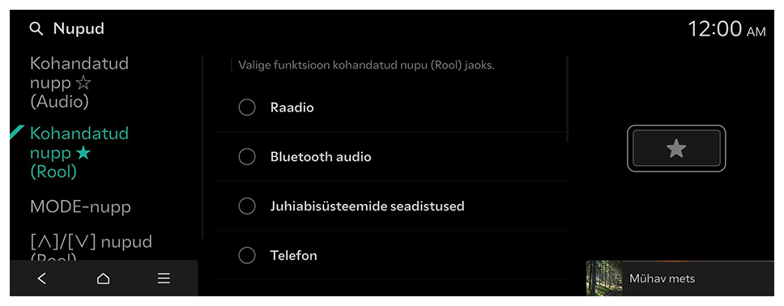784x306 pixels.
Task: Click the function list scrollbar
Action: 568,99
